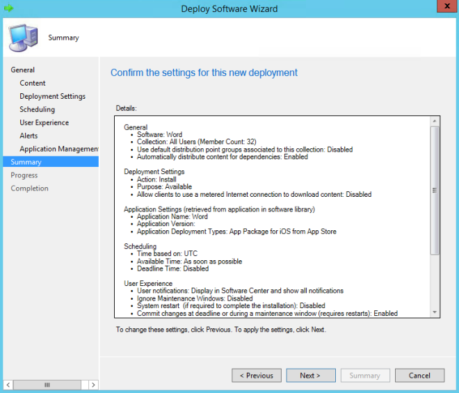Open the Content step in sidebar
Screen dimensions: 459x393
point(33,83)
